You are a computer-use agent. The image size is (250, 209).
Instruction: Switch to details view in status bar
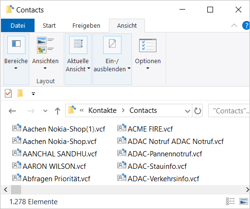(230, 201)
